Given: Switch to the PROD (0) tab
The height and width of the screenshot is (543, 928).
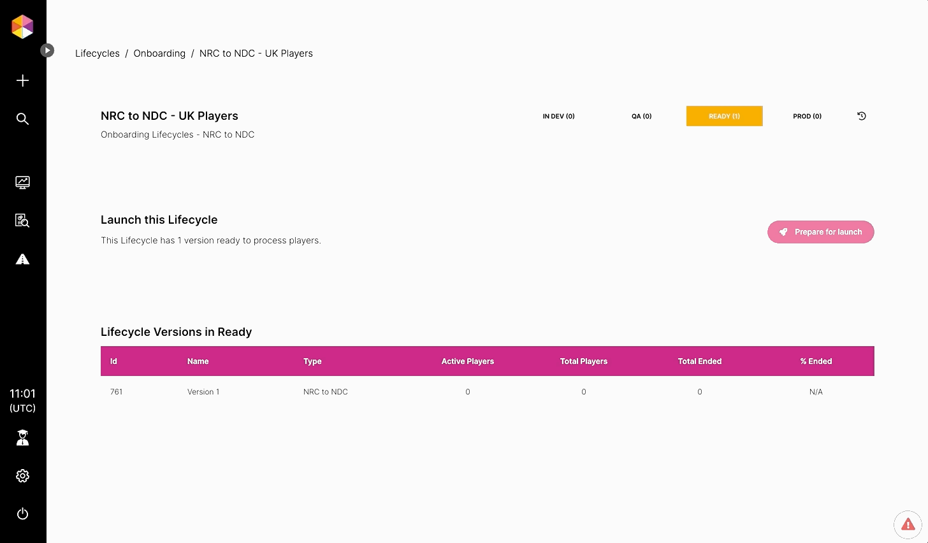Looking at the screenshot, I should point(807,116).
